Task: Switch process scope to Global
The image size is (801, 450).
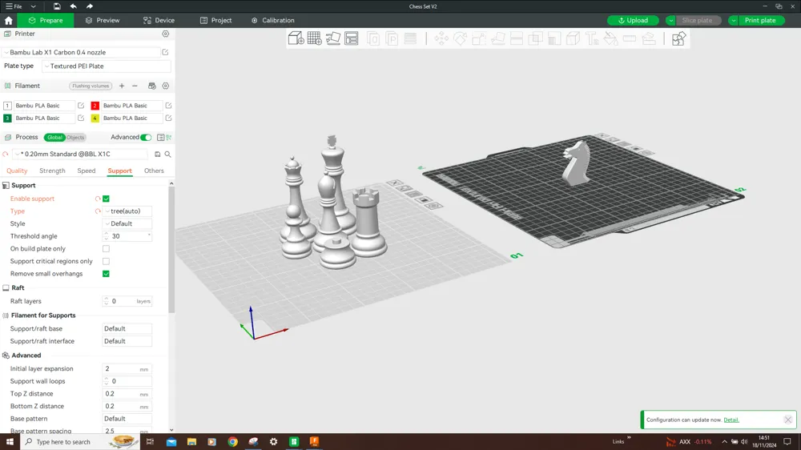Action: coord(54,138)
